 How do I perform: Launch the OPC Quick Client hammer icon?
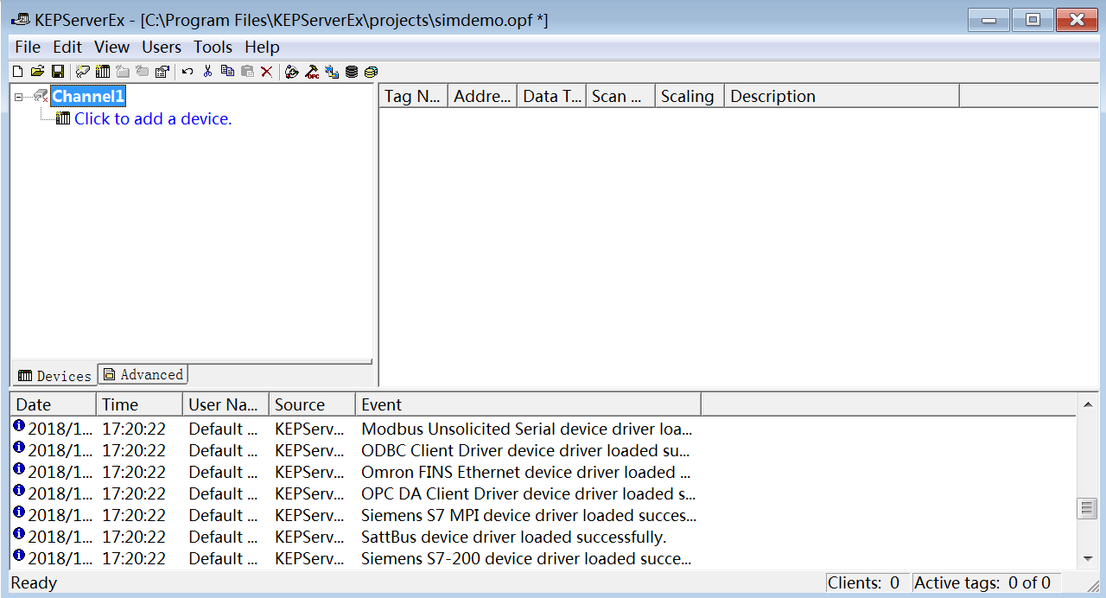point(312,72)
